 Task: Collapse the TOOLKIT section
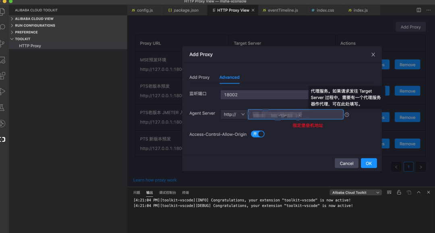pos(68,39)
